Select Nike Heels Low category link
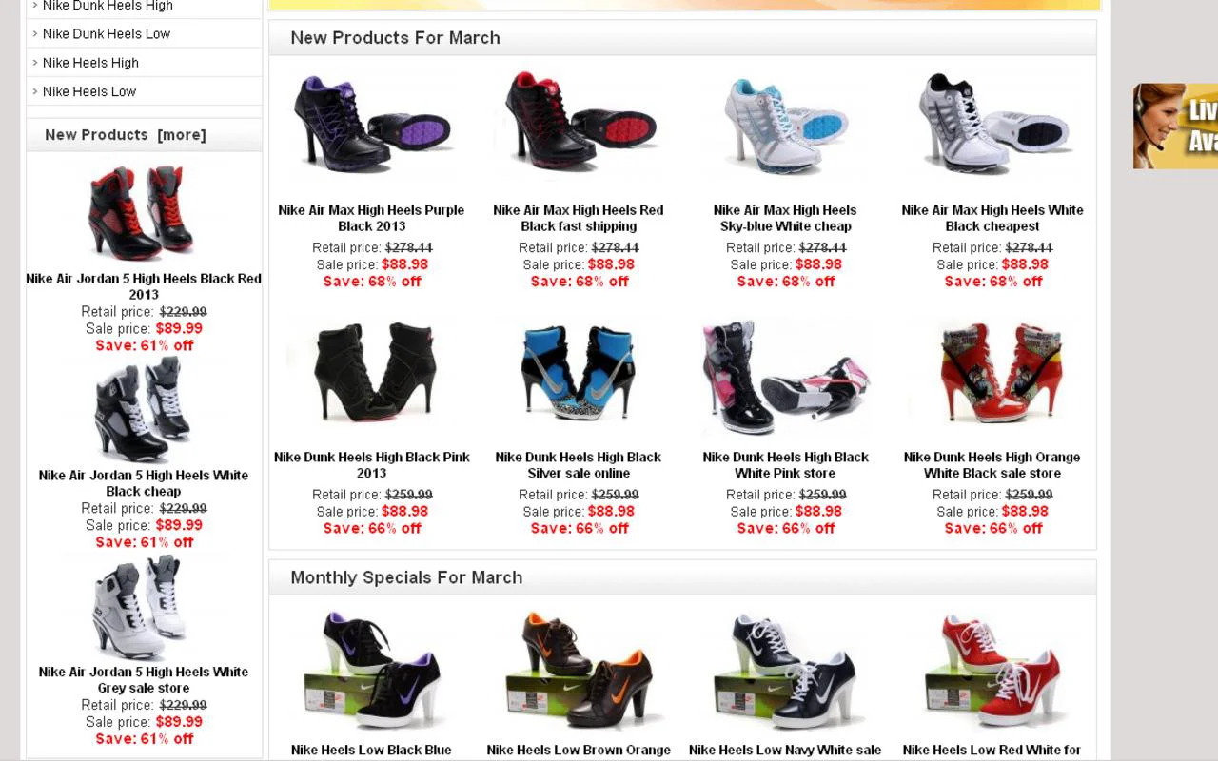This screenshot has width=1218, height=761. pyautogui.click(x=89, y=91)
